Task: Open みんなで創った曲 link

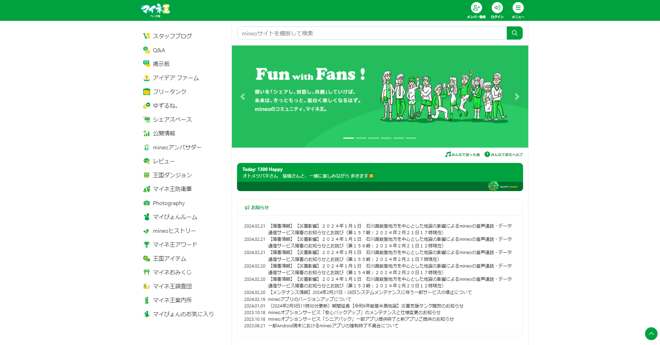Action: (x=463, y=154)
